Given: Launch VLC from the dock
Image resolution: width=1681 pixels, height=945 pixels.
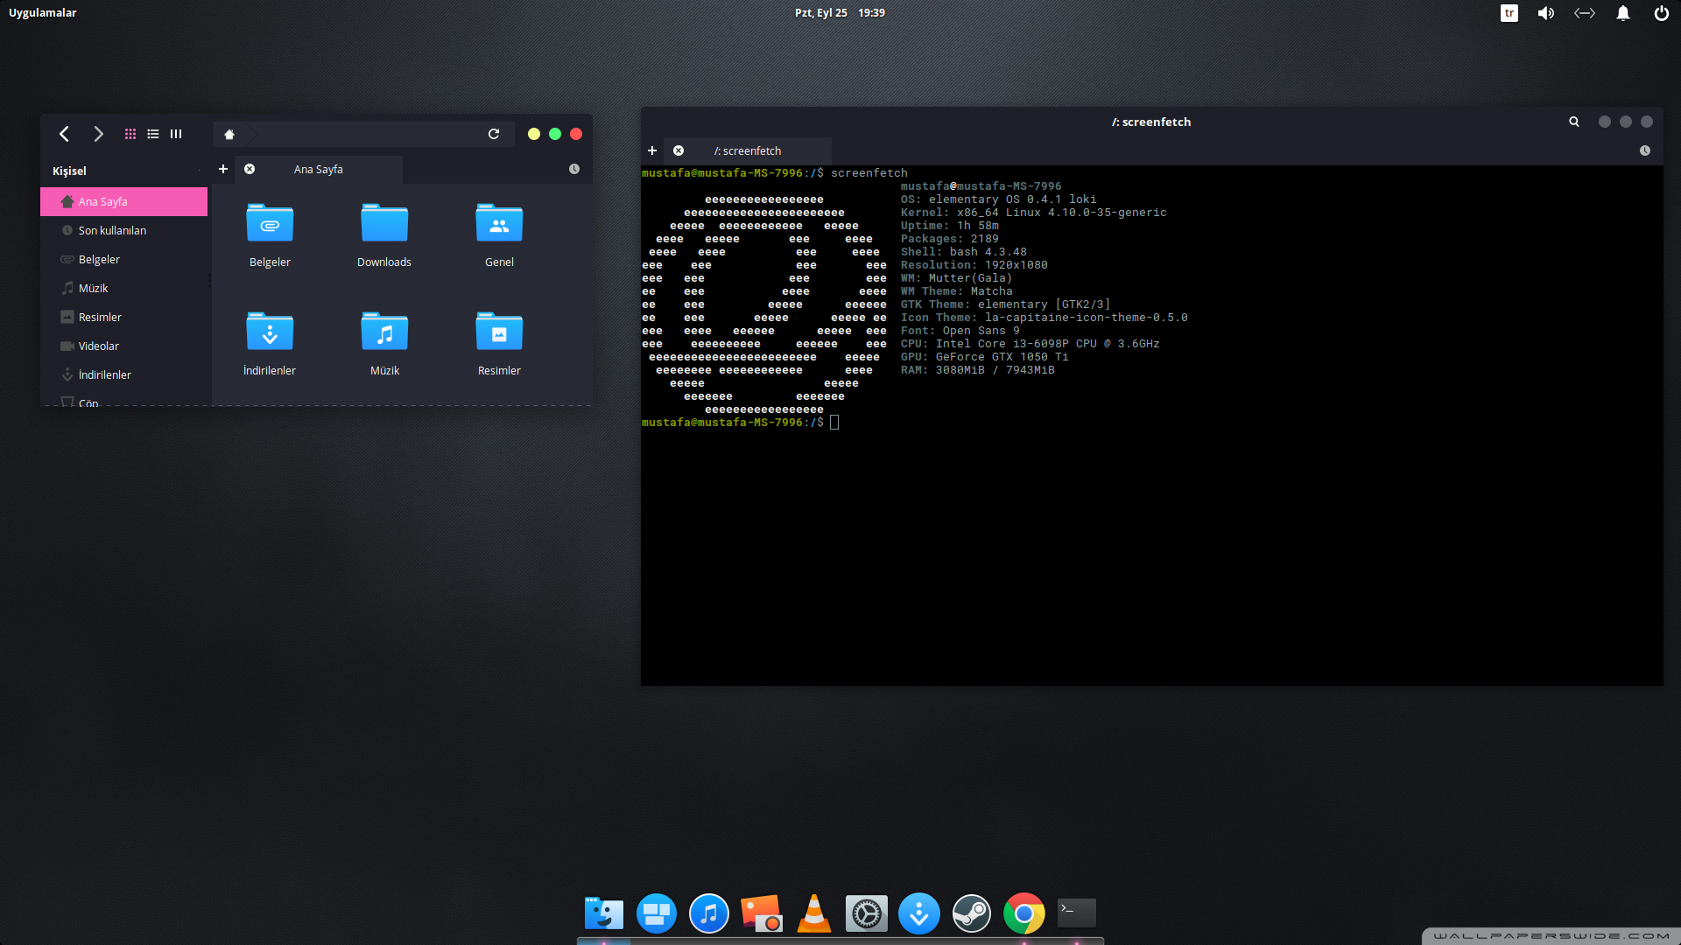Looking at the screenshot, I should [814, 913].
